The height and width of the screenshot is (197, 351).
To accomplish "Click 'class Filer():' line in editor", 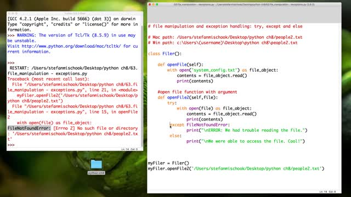I will point(165,54).
